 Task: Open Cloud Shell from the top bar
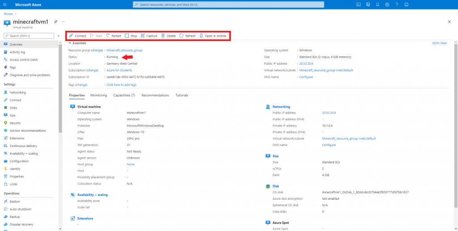(x=358, y=4)
